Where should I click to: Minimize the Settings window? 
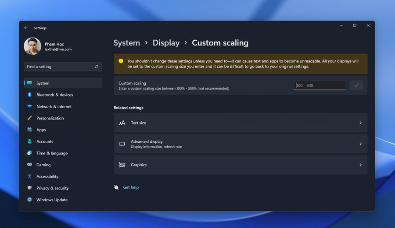coord(341,26)
